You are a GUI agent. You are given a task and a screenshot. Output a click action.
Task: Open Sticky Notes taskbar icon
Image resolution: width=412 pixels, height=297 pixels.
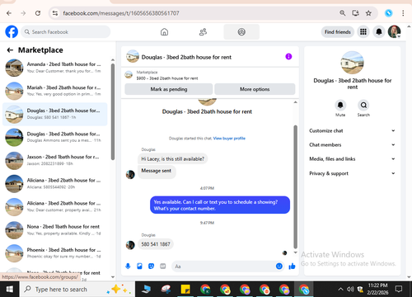[185, 289]
